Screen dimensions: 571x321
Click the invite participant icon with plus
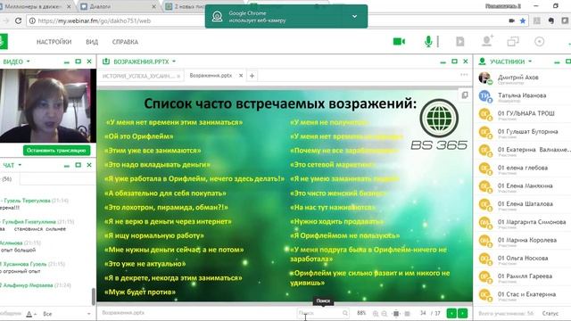tap(487, 41)
